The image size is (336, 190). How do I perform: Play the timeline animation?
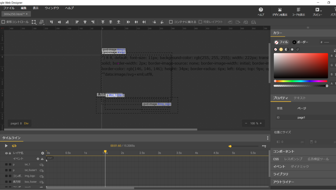click(6, 146)
